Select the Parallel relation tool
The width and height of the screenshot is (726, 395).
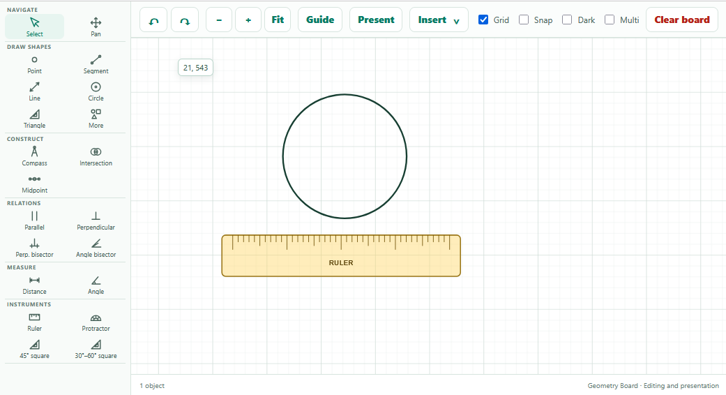(x=35, y=221)
